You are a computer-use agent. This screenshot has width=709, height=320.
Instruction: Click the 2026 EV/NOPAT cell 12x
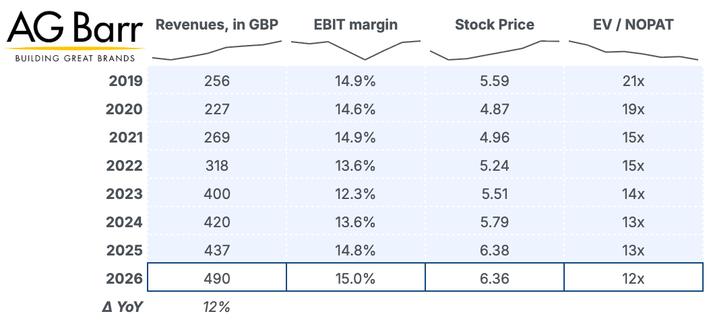(634, 277)
